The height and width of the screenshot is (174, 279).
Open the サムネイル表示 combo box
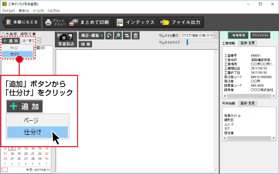pos(199,35)
